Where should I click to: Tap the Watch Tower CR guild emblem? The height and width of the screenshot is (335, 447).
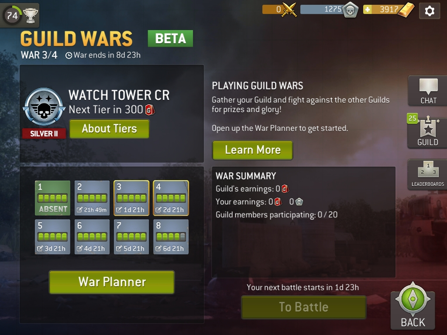44,107
